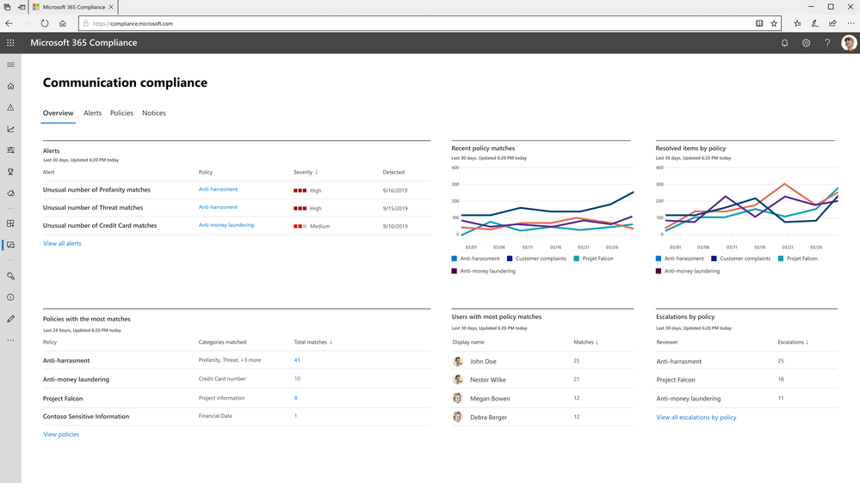Click the pencil customize icon in sidebar

click(10, 319)
